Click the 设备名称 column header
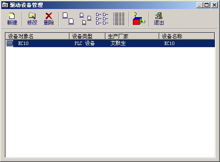 tap(187, 36)
